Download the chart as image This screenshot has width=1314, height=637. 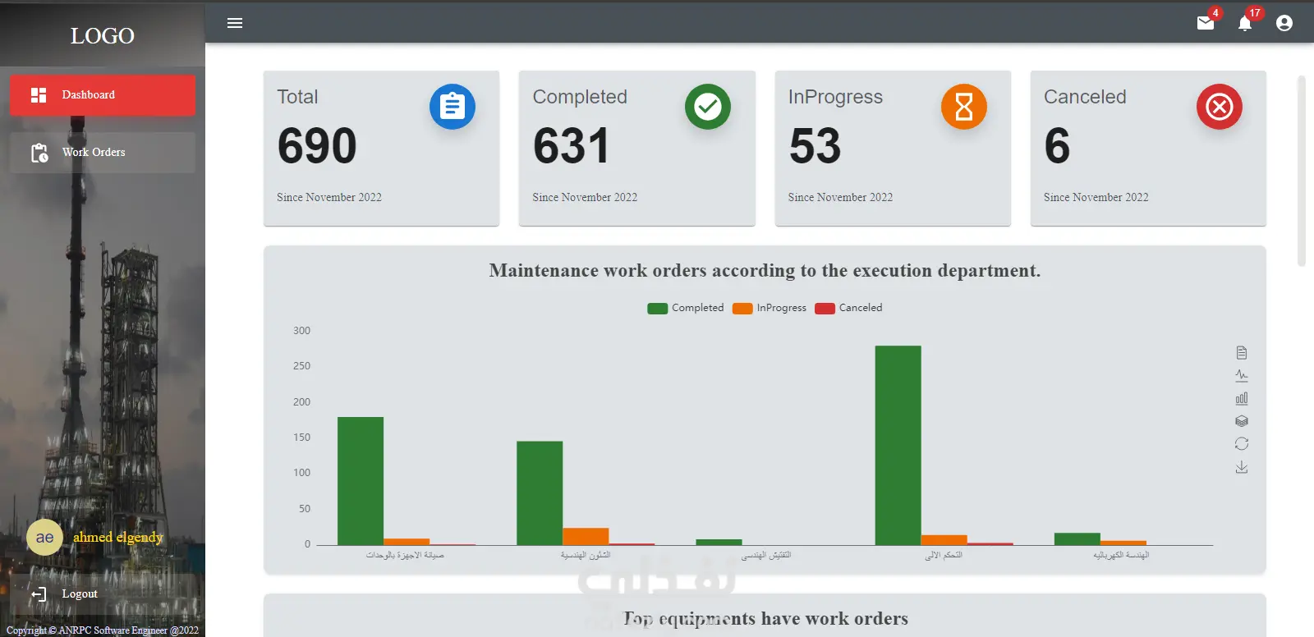pyautogui.click(x=1242, y=467)
